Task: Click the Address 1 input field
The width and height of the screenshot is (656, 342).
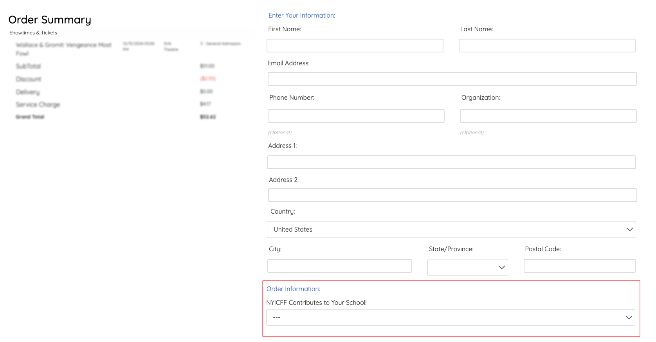Action: (451, 162)
